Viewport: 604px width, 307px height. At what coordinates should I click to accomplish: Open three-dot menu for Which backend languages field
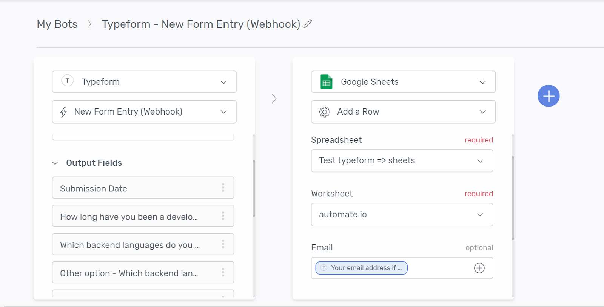click(223, 244)
